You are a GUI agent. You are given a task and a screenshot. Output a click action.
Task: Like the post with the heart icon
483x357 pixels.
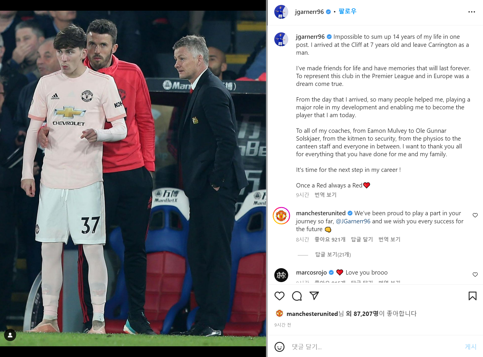pyautogui.click(x=279, y=296)
